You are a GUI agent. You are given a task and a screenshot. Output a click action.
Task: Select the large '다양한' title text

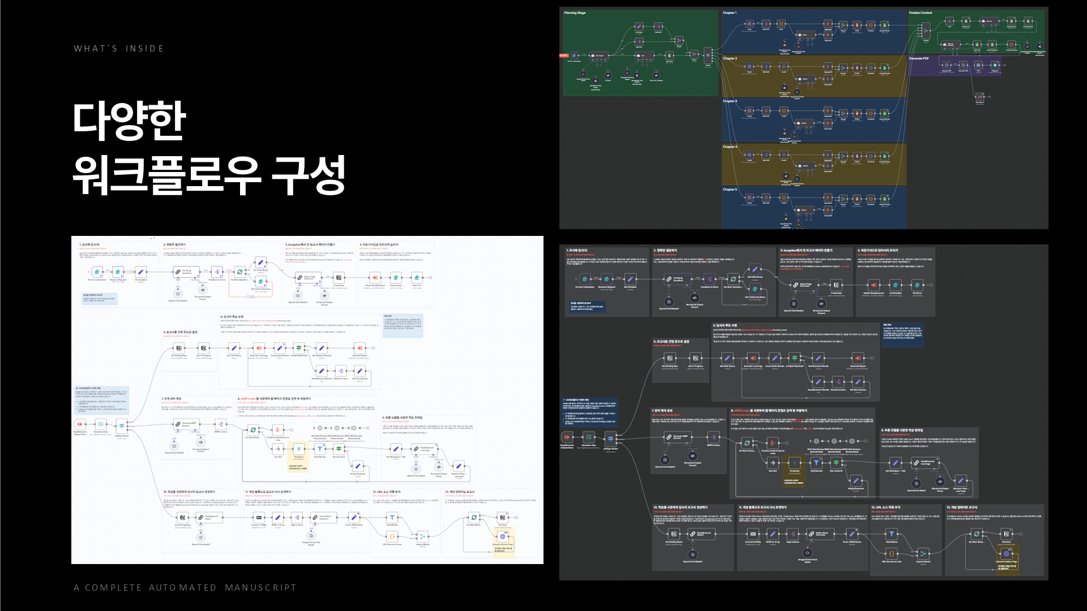click(130, 121)
